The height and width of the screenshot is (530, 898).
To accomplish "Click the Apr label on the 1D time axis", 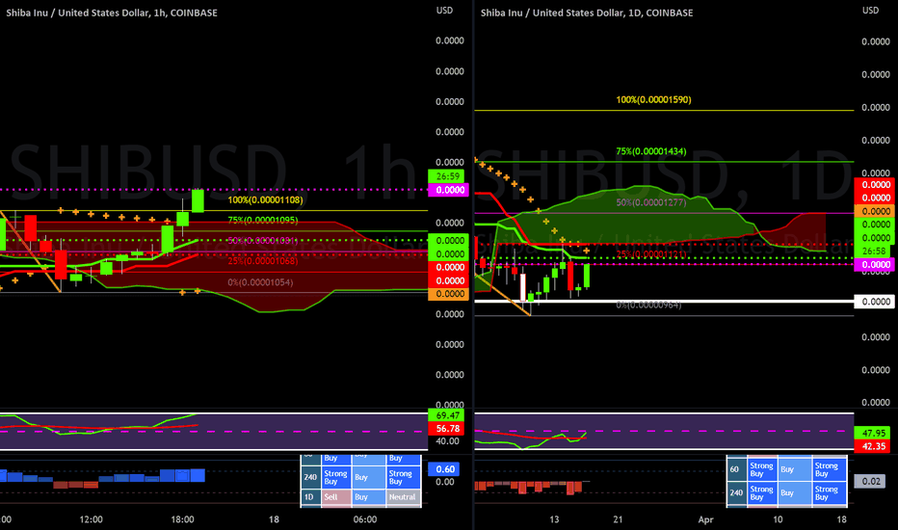I will [x=705, y=519].
